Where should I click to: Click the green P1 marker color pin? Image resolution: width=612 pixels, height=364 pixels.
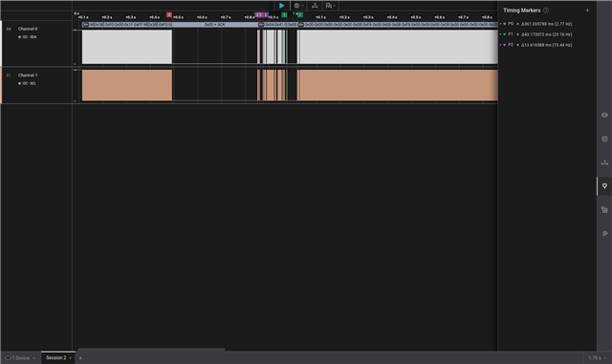(505, 34)
